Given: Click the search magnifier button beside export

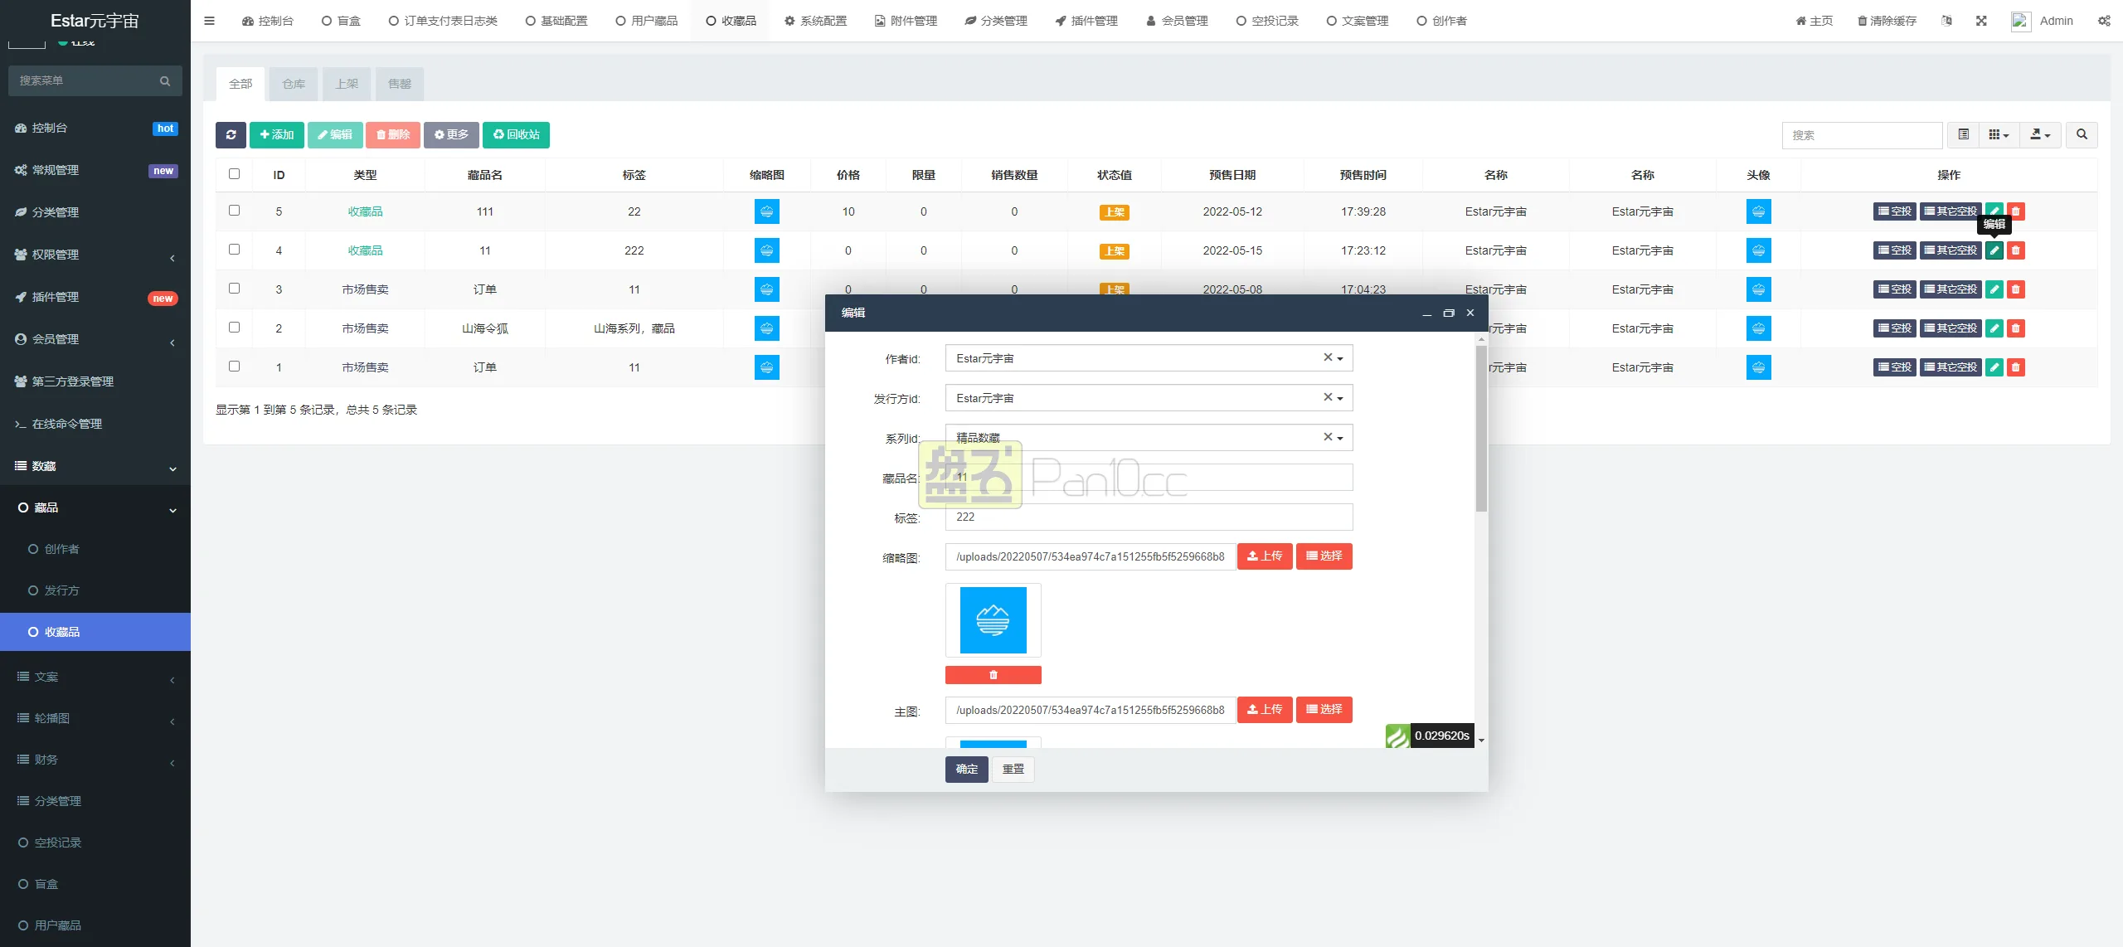Looking at the screenshot, I should pos(2082,134).
